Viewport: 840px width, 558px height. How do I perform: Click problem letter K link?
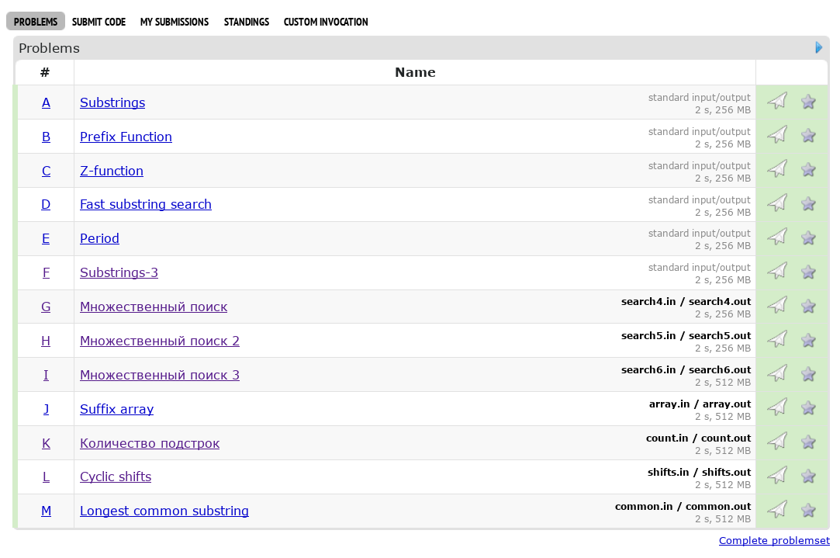point(46,443)
